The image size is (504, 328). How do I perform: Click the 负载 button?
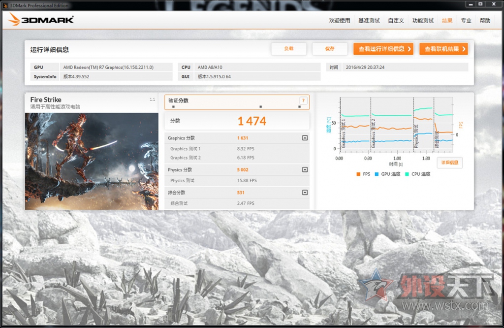[x=288, y=49]
